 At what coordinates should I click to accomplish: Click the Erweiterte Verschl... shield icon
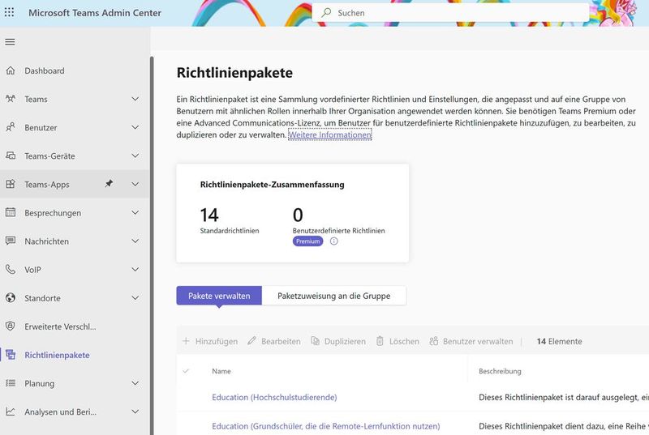pos(11,326)
